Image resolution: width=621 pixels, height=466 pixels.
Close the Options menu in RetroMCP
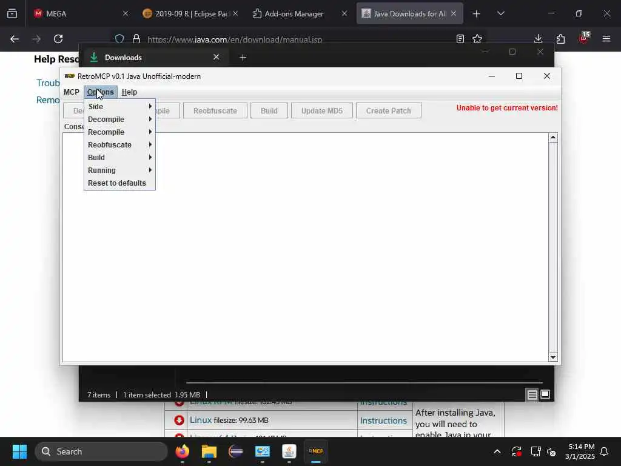coord(100,92)
